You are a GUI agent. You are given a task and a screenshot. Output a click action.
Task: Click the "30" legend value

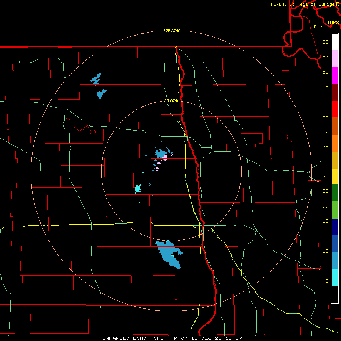[325, 176]
